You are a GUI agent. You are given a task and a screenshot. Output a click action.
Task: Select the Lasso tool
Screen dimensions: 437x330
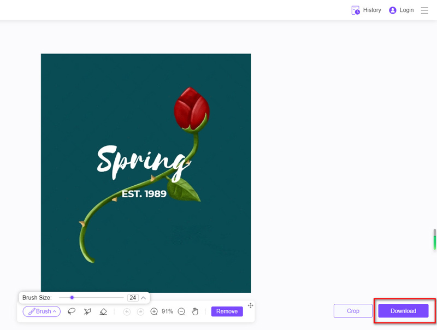click(72, 311)
